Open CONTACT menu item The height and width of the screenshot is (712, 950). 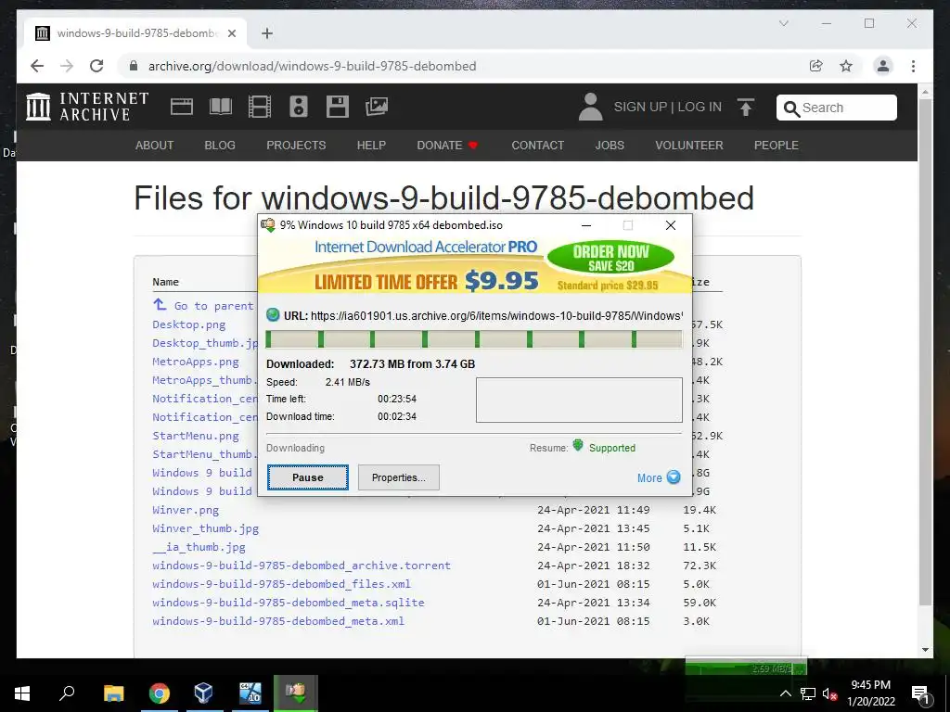(x=538, y=146)
